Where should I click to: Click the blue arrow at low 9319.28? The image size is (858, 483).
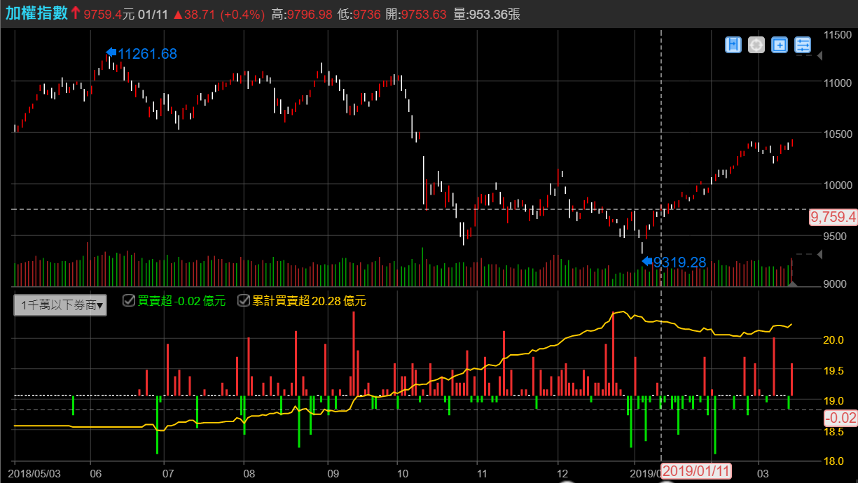pyautogui.click(x=646, y=261)
